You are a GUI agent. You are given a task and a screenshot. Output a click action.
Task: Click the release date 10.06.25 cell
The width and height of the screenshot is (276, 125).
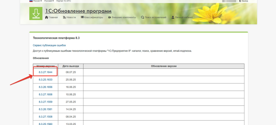point(71,94)
